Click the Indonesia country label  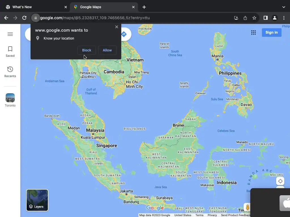pos(227,183)
